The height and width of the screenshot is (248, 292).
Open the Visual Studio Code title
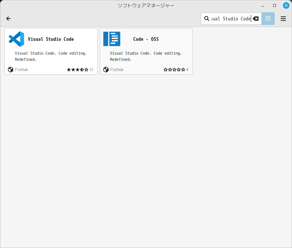tap(51, 39)
